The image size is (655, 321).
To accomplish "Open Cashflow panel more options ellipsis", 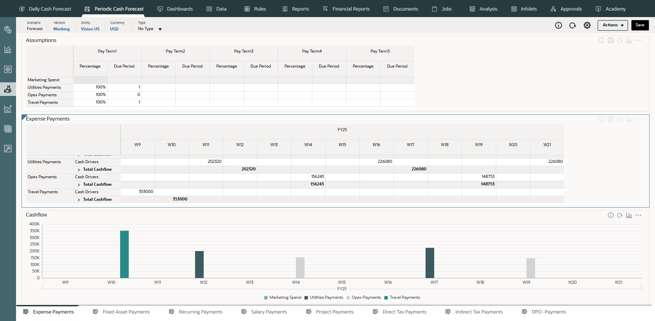I will [639, 215].
